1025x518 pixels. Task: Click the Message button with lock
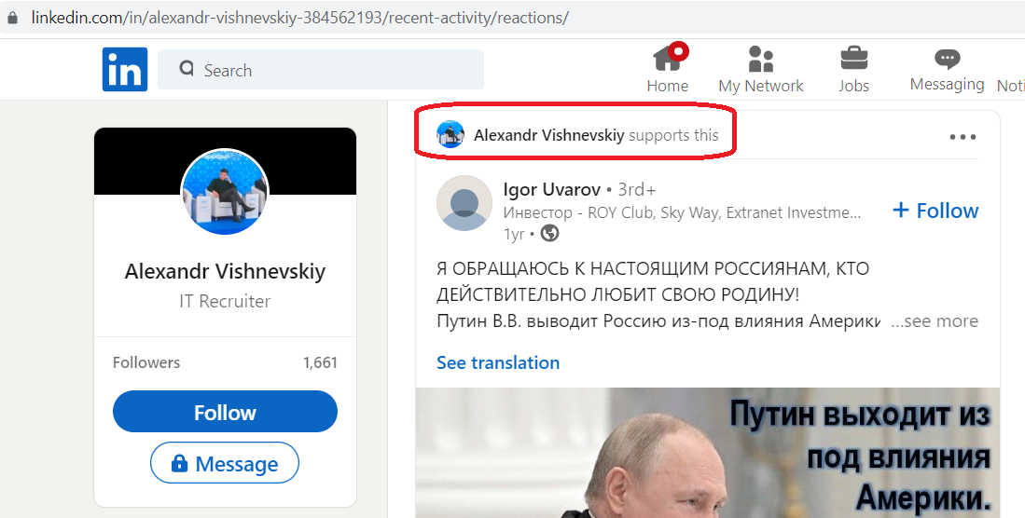pos(225,463)
